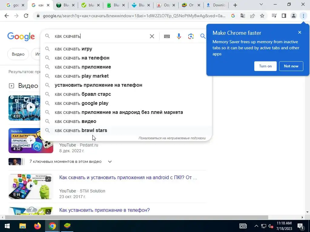Open BlueStacks from taskbar
The height and width of the screenshot is (232, 310).
pos(67,226)
